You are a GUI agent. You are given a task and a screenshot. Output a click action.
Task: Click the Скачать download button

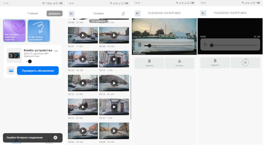(179, 63)
